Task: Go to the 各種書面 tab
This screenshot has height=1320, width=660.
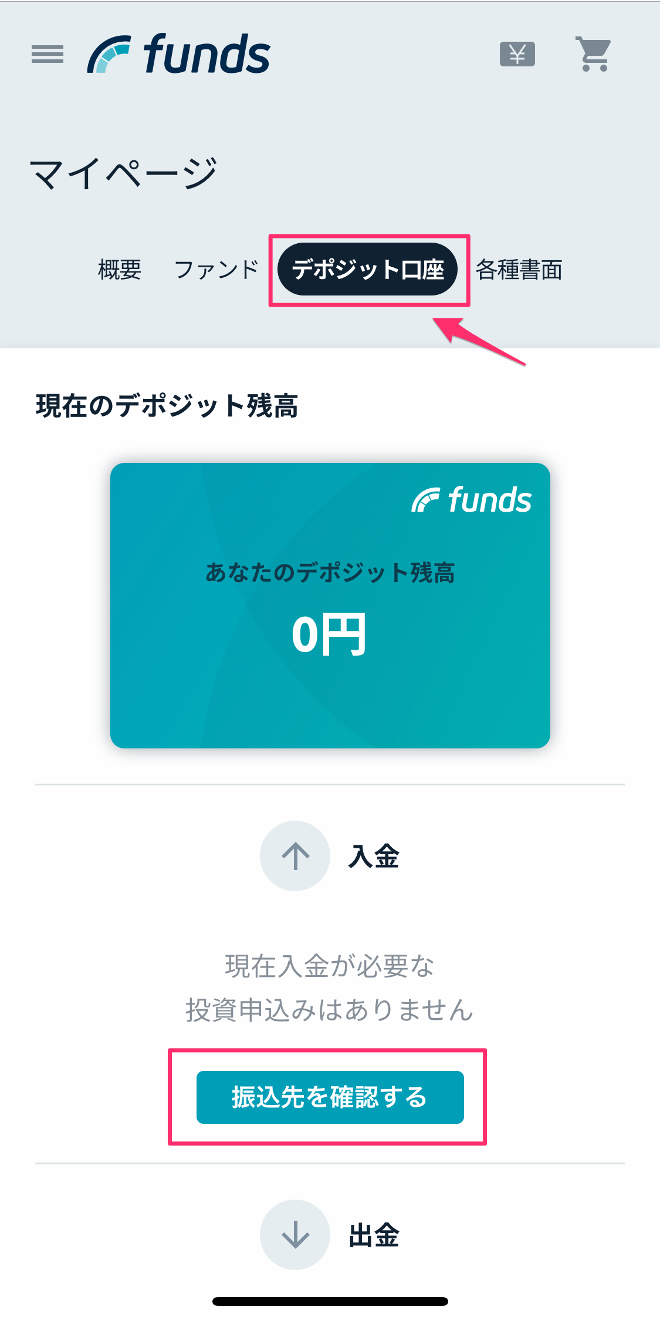Action: [519, 270]
